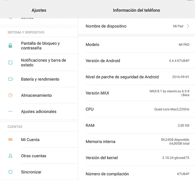Tap the MIUI 8.1 by xiaomi.eu value
The width and height of the screenshot is (195, 180).
click(169, 93)
